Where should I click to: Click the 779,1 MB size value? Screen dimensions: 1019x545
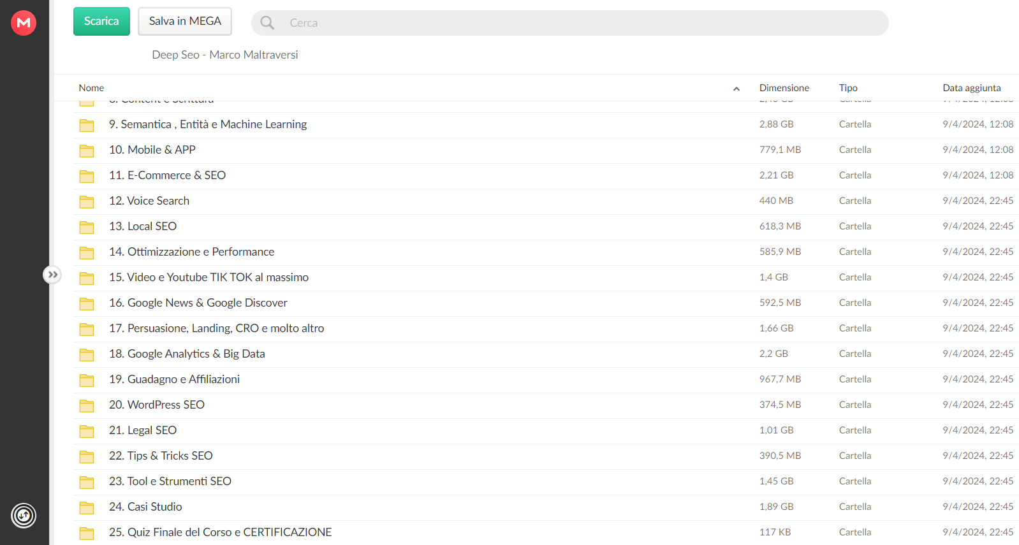pos(780,150)
